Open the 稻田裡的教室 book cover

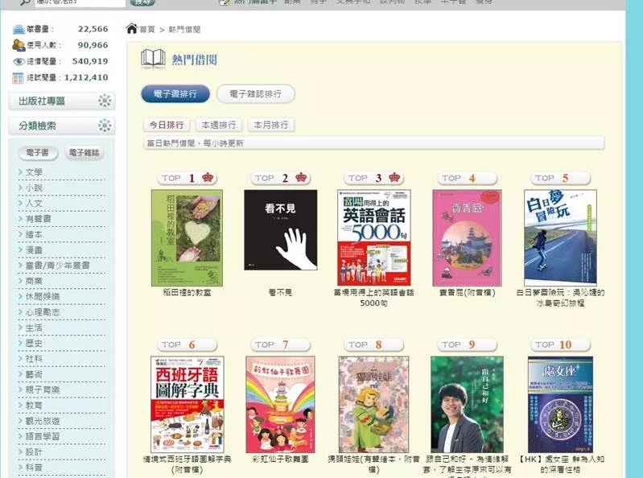pyautogui.click(x=187, y=237)
